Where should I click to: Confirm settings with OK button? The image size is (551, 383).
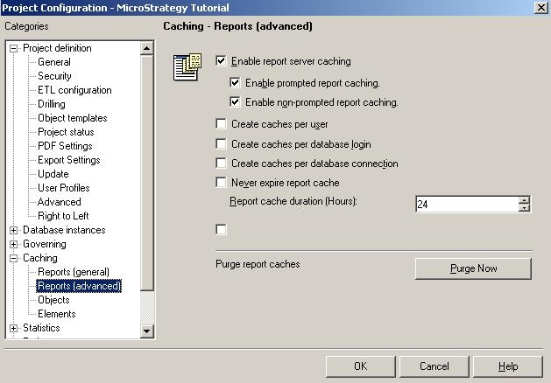(x=361, y=366)
